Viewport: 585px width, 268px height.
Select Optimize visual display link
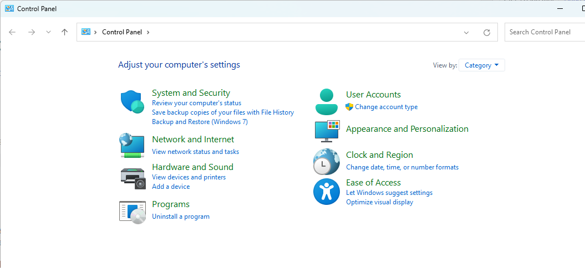pyautogui.click(x=379, y=202)
